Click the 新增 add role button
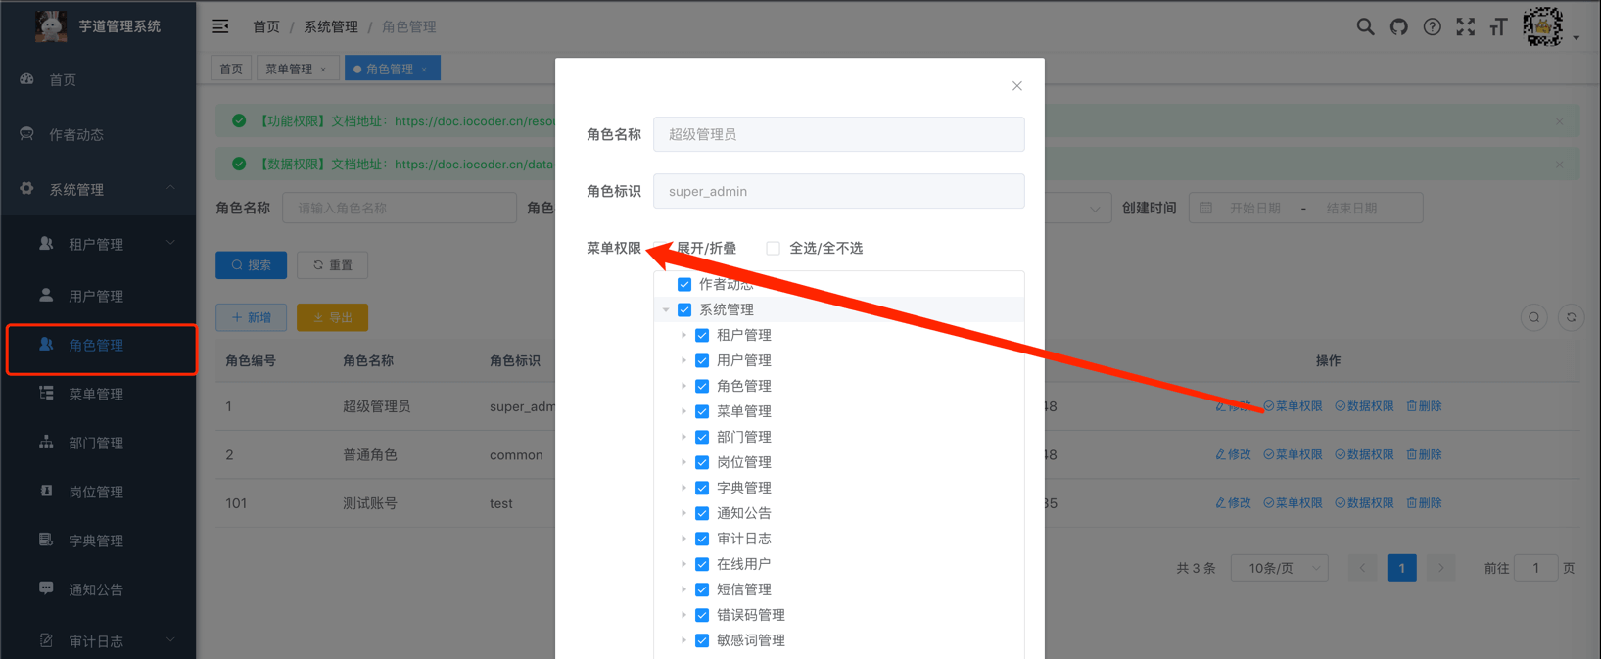The height and width of the screenshot is (659, 1601). (x=252, y=317)
